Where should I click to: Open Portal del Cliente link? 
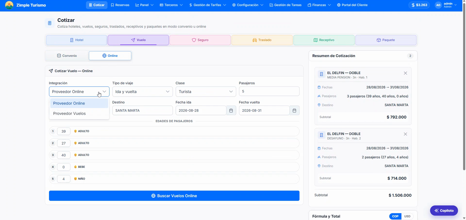coord(352,5)
